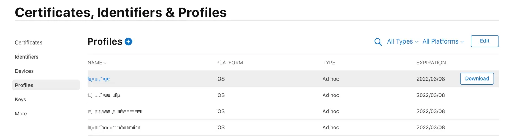This screenshot has width=515, height=136.
Task: Click the PLATFORM column header
Action: click(230, 63)
